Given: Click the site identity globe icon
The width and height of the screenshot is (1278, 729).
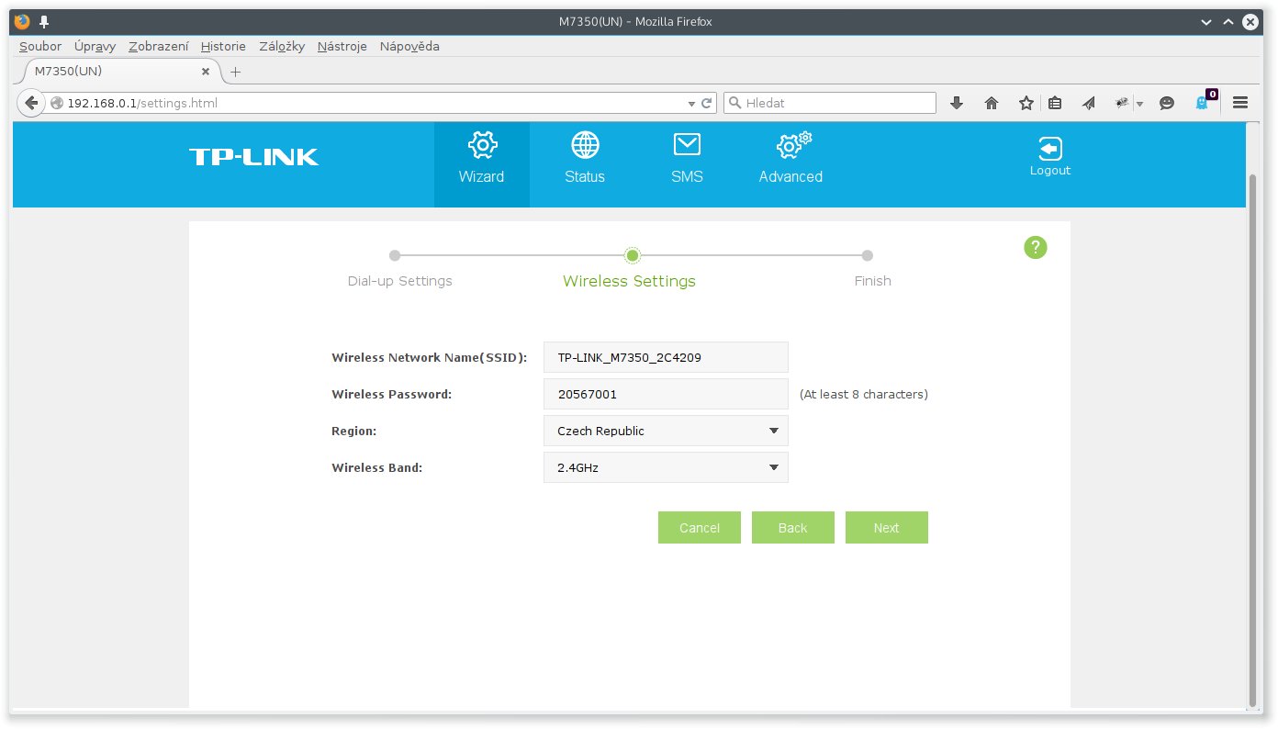Looking at the screenshot, I should [57, 103].
